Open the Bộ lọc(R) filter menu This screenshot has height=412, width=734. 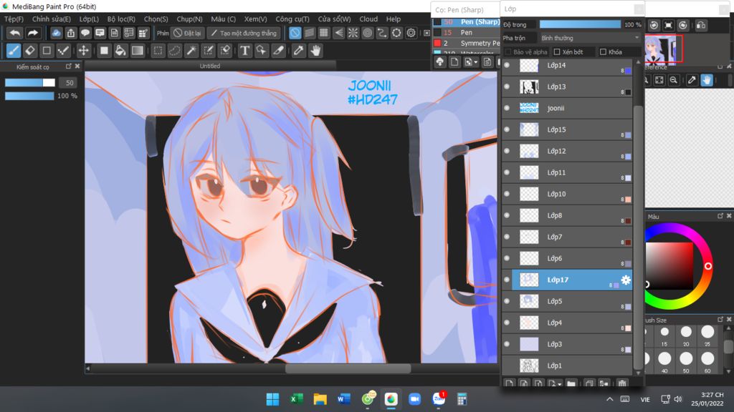(x=121, y=19)
